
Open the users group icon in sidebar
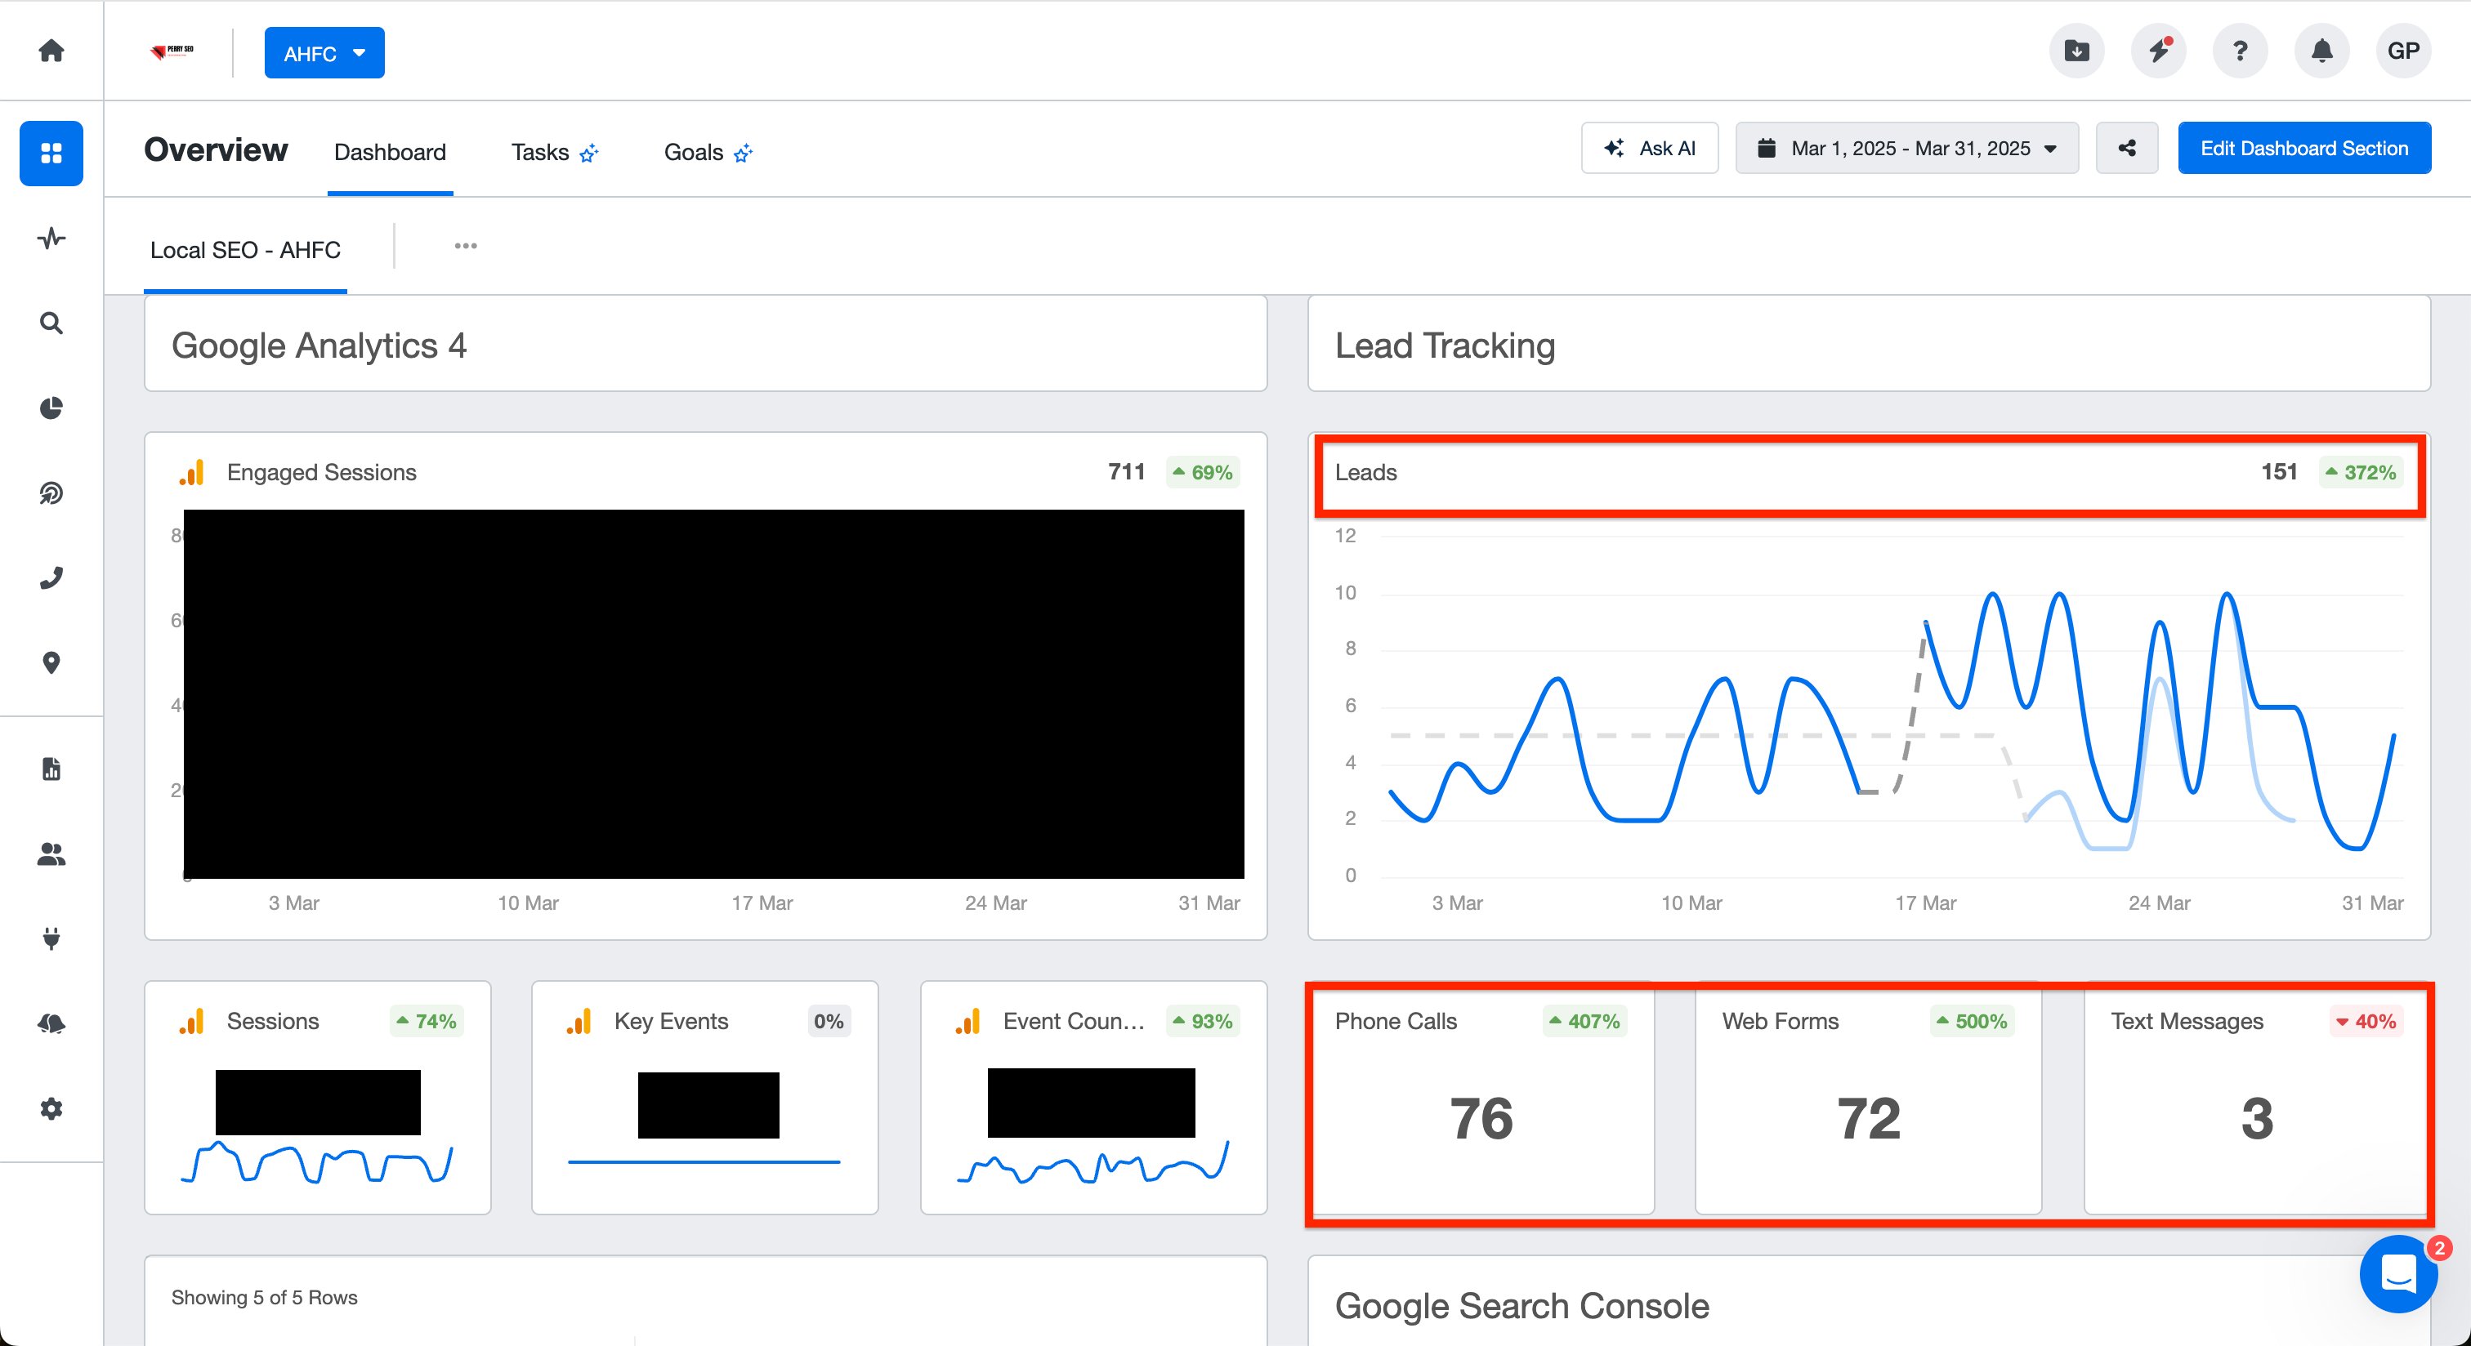pyautogui.click(x=51, y=854)
